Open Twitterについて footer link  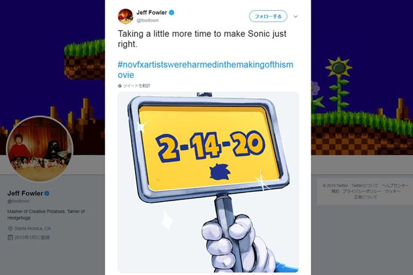pos(364,185)
